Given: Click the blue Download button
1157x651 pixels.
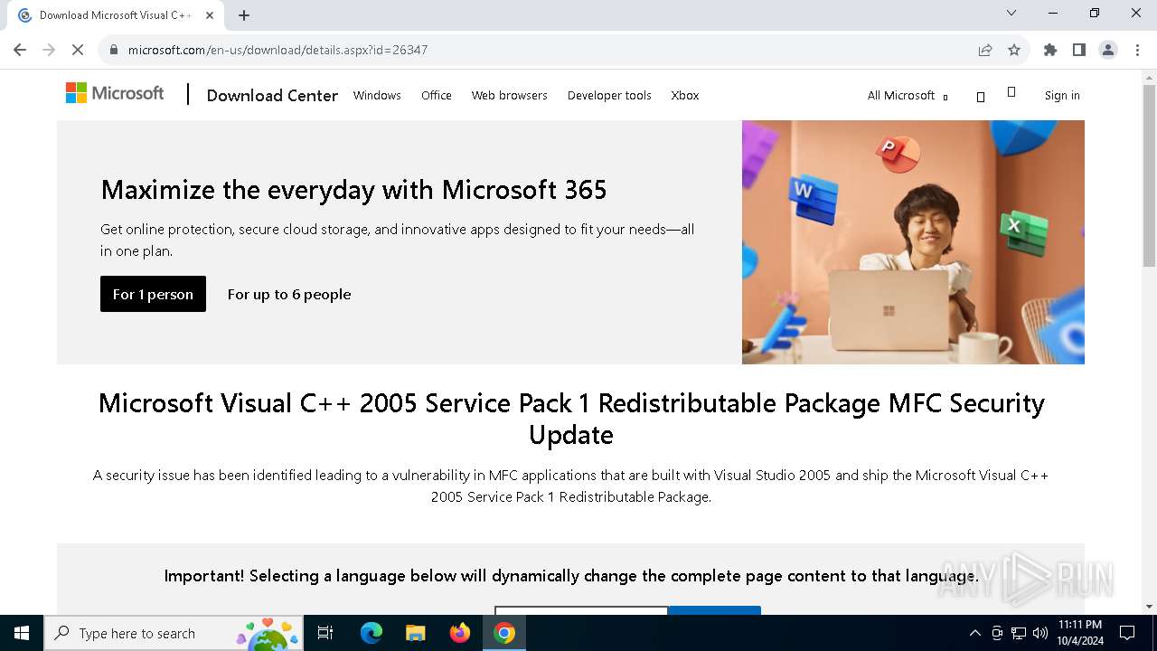Looking at the screenshot, I should (714, 610).
